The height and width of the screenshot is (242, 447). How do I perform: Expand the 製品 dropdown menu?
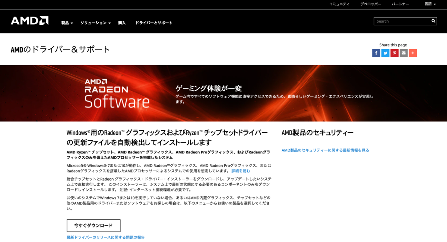[67, 23]
